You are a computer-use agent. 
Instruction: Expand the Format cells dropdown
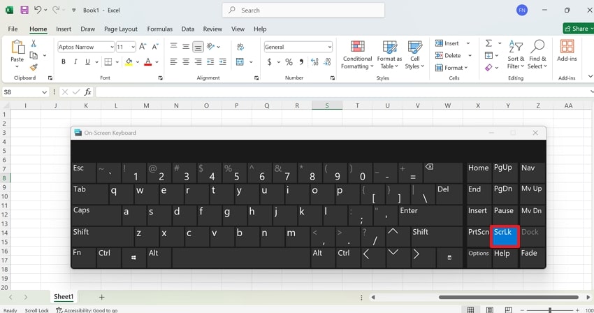pos(466,68)
